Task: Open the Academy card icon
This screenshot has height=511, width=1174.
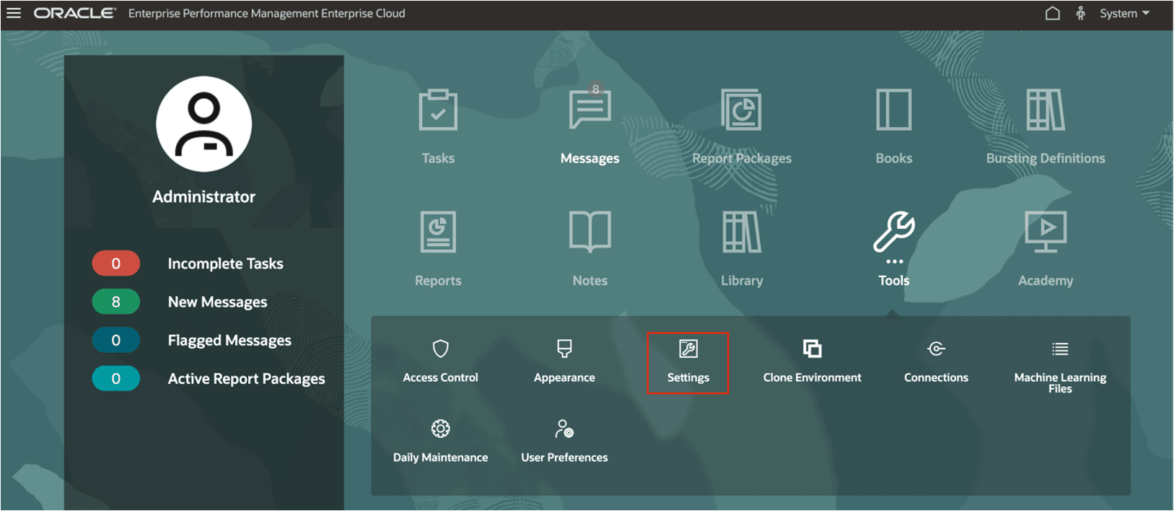Action: [1046, 232]
